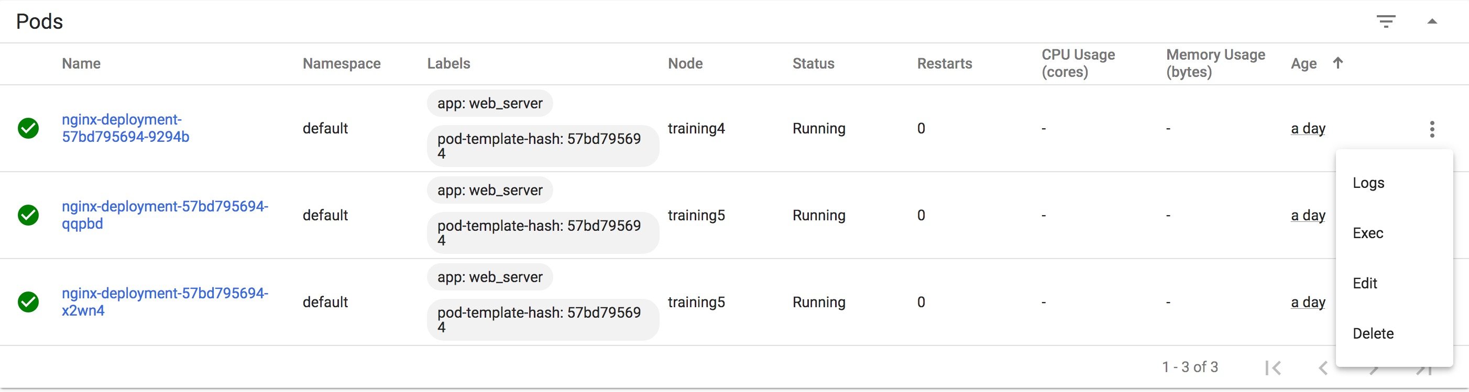Open the three-dot actions menu for the training4 pod
The height and width of the screenshot is (392, 1469).
click(x=1432, y=129)
